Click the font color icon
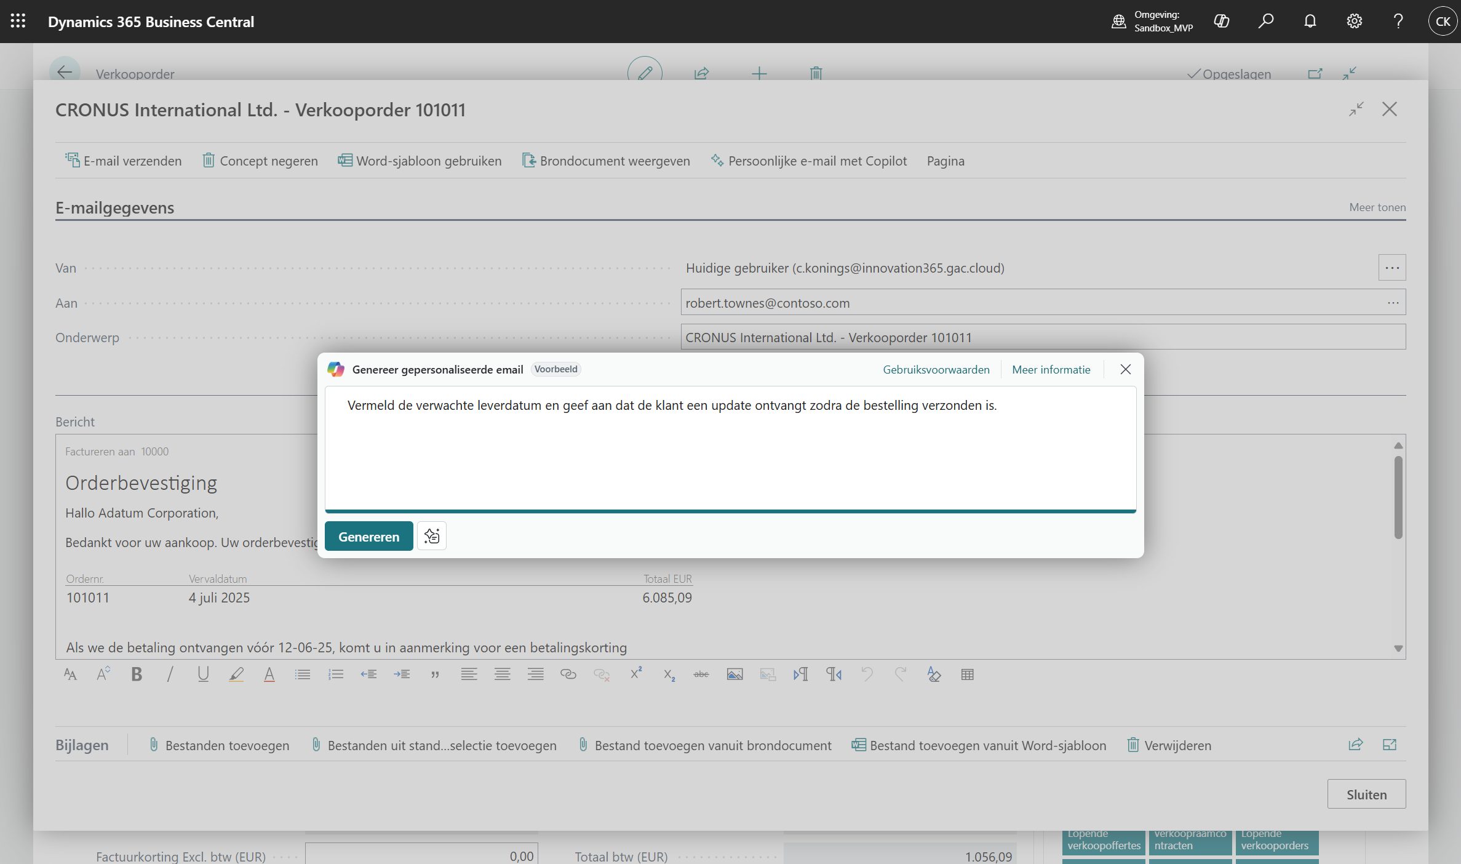This screenshot has height=864, width=1461. [269, 674]
